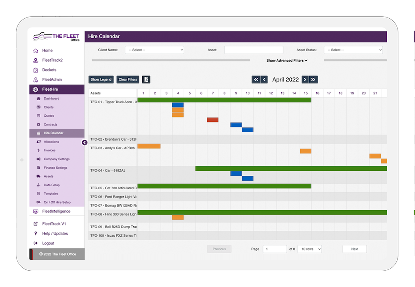This screenshot has width=415, height=287.
Task: Export calendar with the PDF icon button
Action: [x=146, y=79]
